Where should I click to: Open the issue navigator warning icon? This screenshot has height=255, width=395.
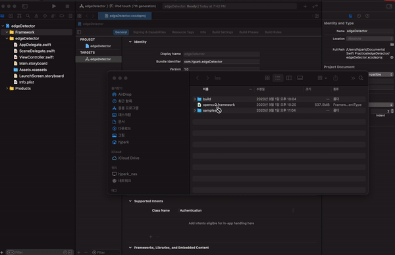pos(36,16)
